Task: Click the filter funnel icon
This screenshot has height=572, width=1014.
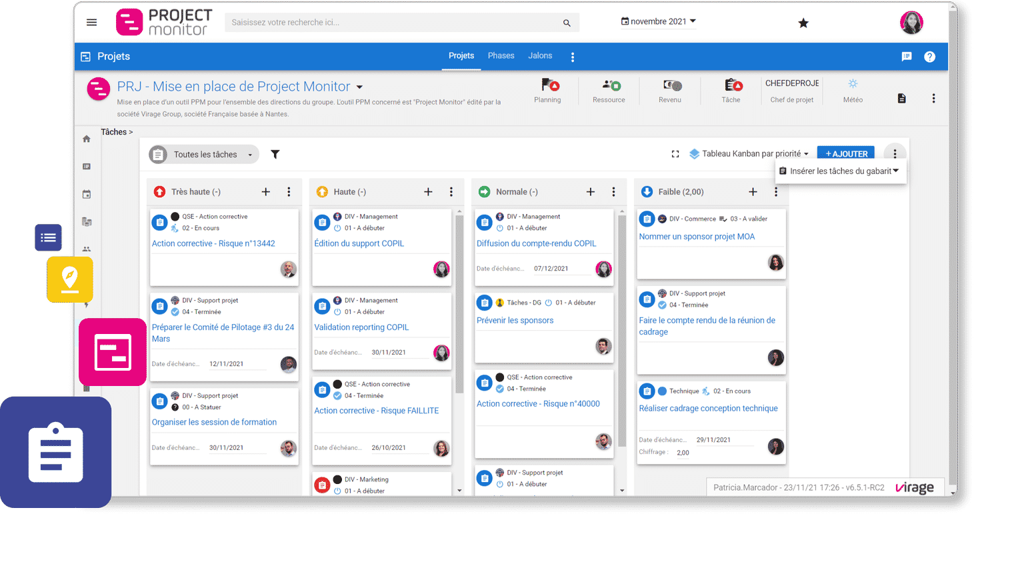Action: 275,155
